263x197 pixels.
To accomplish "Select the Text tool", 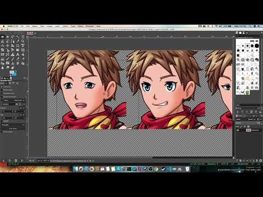I will point(18,54).
